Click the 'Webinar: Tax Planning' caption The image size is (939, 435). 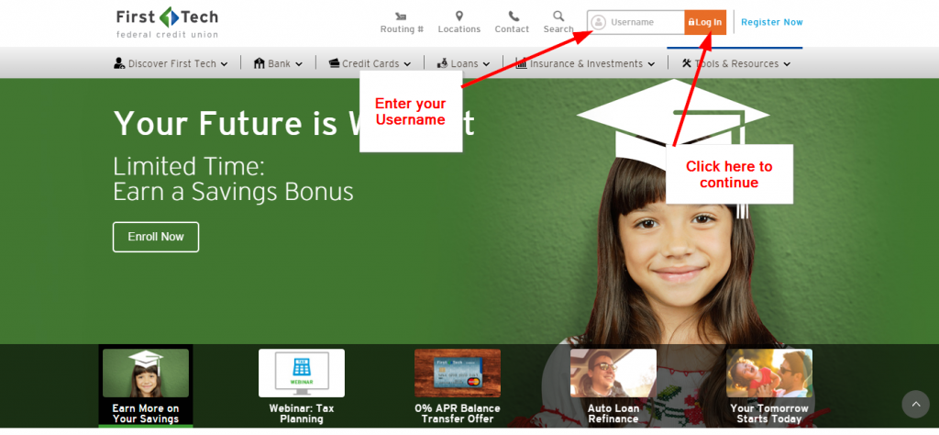pos(302,413)
